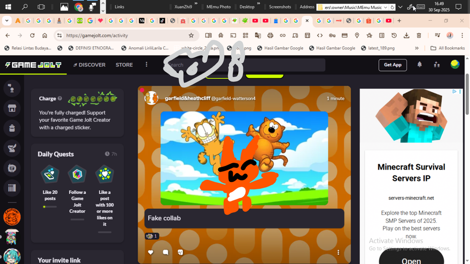This screenshot has width=470, height=264.
Task: Switch to the Duolingo green owl tab
Action: 80,21
